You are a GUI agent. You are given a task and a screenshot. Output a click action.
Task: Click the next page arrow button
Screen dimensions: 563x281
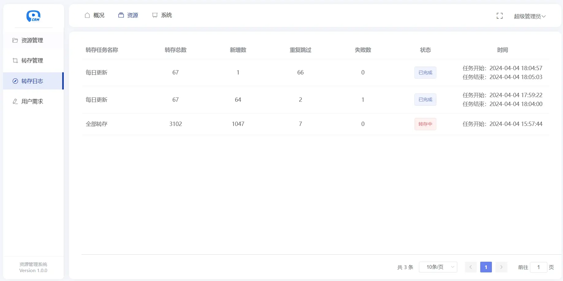[x=501, y=267]
